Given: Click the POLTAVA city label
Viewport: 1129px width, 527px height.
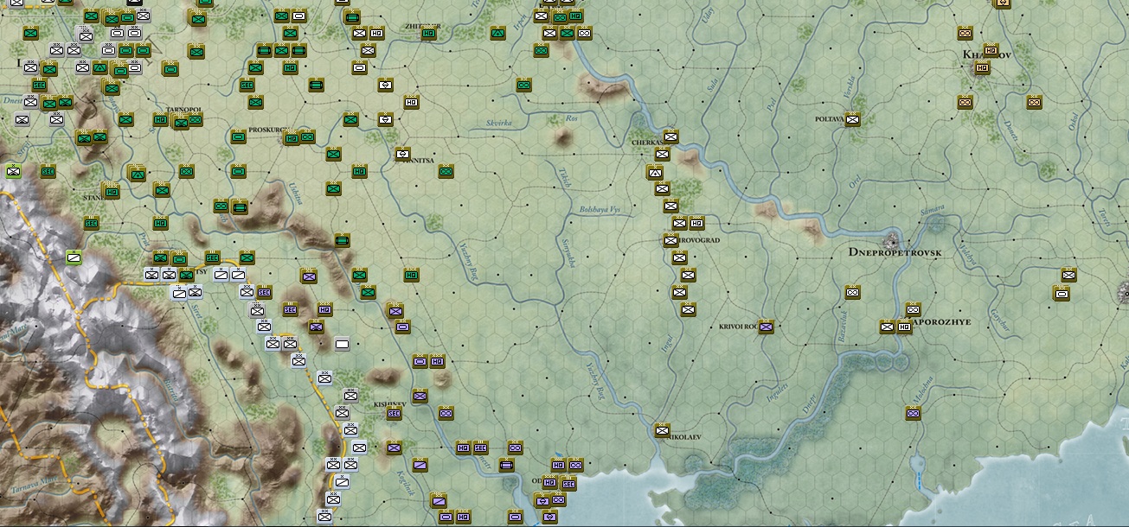Looking at the screenshot, I should coord(828,120).
